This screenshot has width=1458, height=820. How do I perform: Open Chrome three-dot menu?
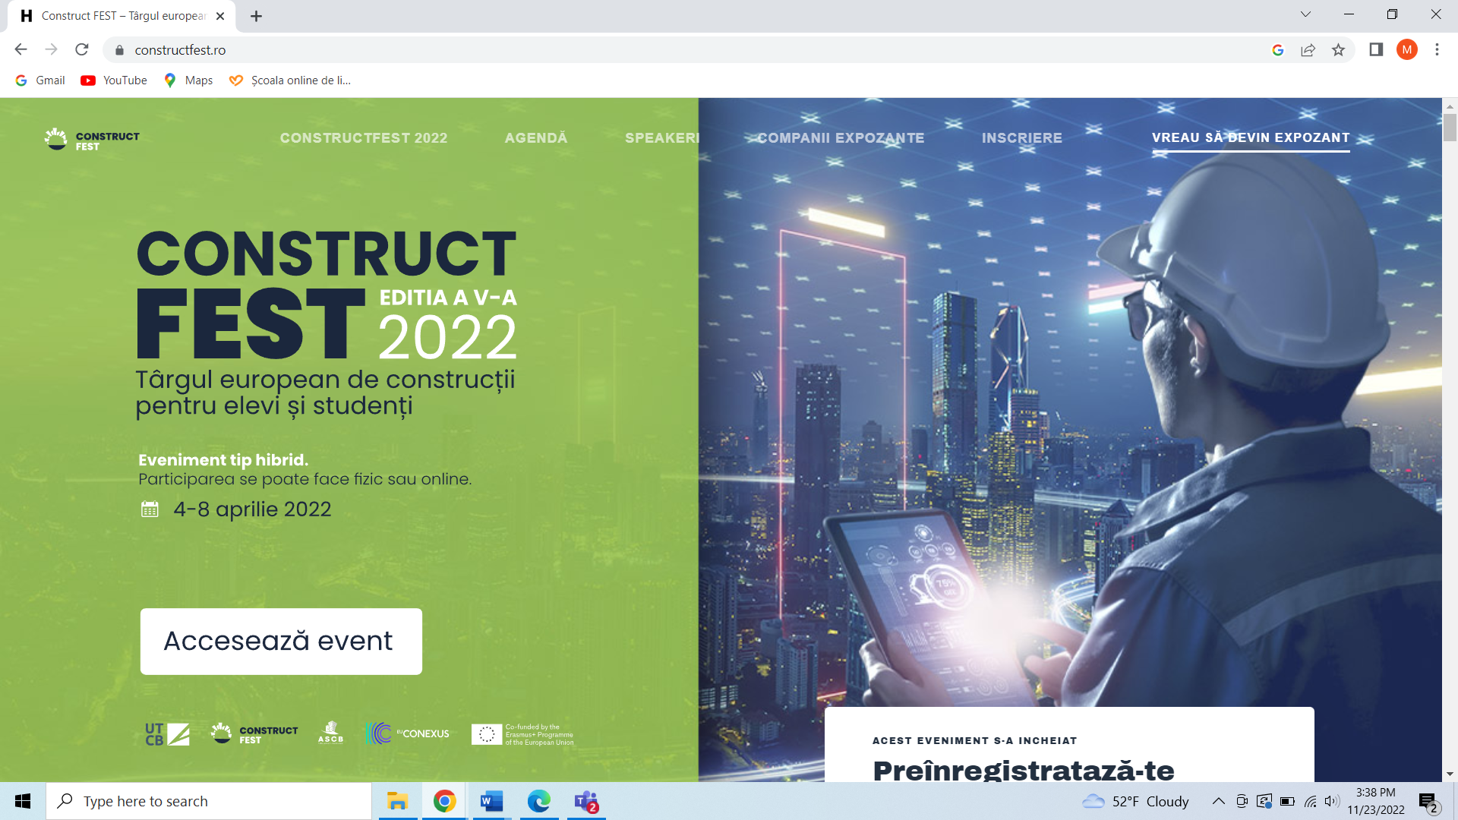tap(1437, 50)
